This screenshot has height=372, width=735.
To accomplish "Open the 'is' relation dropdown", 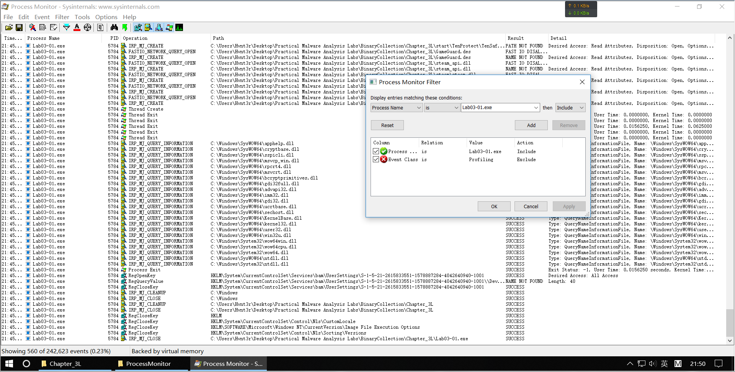I will tap(442, 108).
